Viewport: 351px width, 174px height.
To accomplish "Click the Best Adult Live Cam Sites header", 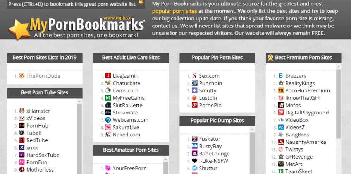I will click(x=131, y=58).
